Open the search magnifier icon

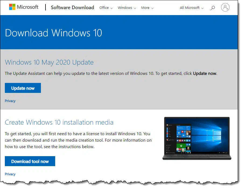(213, 8)
